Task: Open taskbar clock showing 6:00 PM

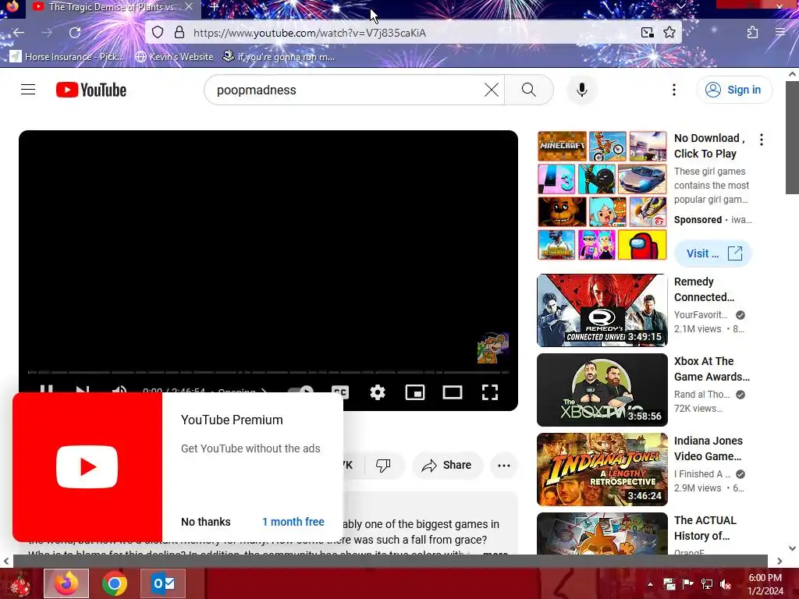Action: [765, 584]
